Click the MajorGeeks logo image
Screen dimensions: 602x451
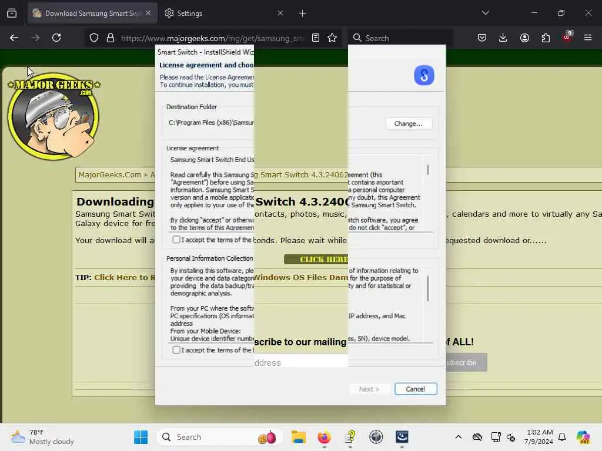(x=53, y=116)
